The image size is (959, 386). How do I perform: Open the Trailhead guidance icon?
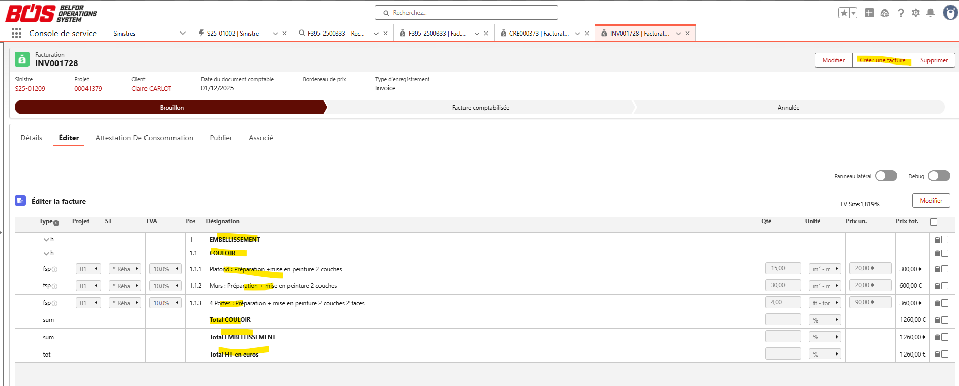click(x=885, y=13)
